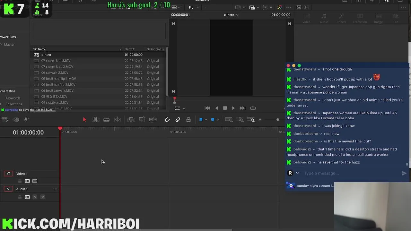The width and height of the screenshot is (411, 231).
Task: Open the viewer Fit zoom dropdown
Action: [194, 7]
